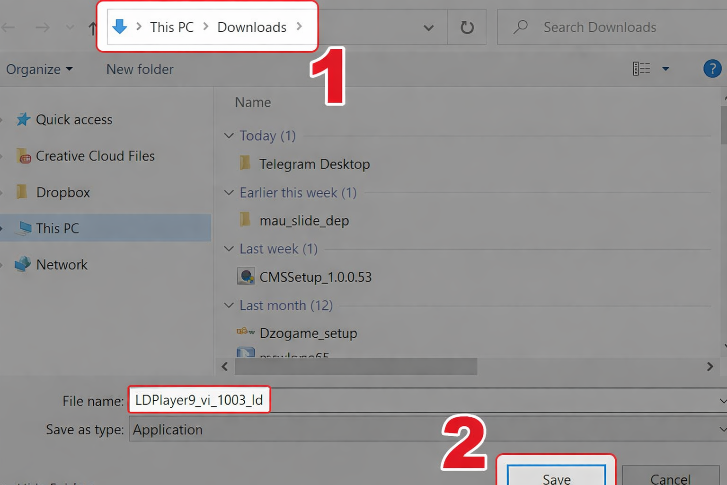Open the help question mark icon

pos(712,69)
